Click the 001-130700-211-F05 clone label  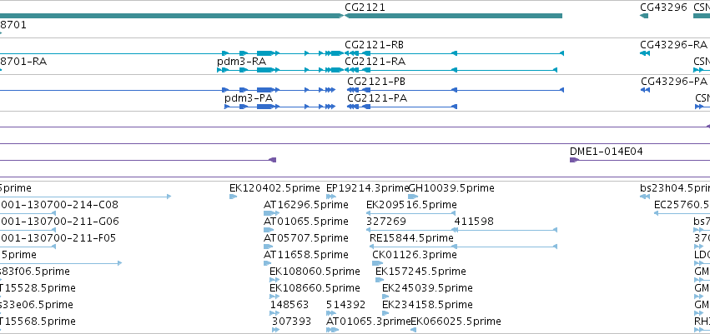(x=58, y=238)
